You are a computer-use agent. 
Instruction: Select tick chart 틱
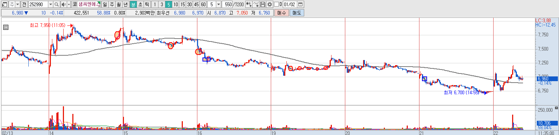pyautogui.click(x=147, y=4)
